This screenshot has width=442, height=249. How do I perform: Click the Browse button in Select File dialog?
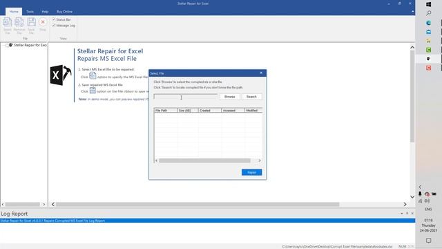[x=230, y=97]
